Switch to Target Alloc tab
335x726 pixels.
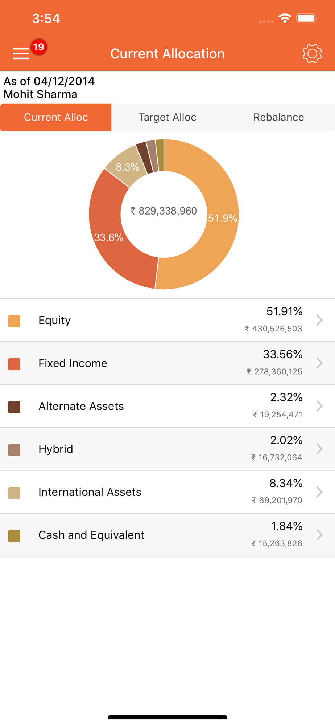(x=167, y=117)
